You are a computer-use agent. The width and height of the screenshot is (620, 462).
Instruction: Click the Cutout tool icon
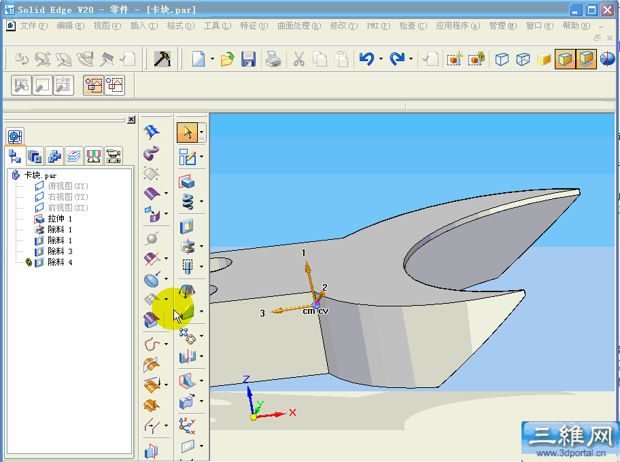click(187, 226)
